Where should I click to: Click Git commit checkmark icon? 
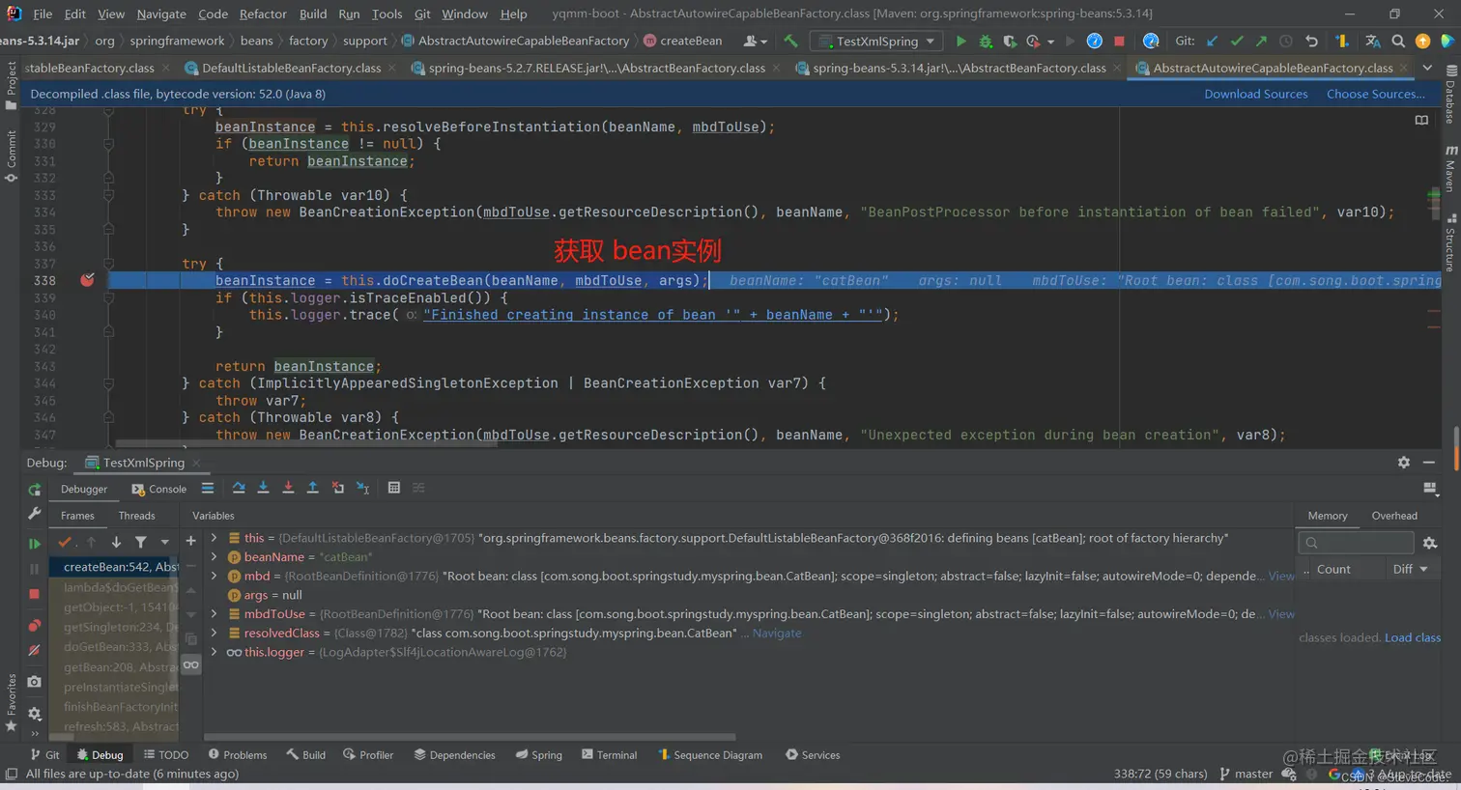1237,41
